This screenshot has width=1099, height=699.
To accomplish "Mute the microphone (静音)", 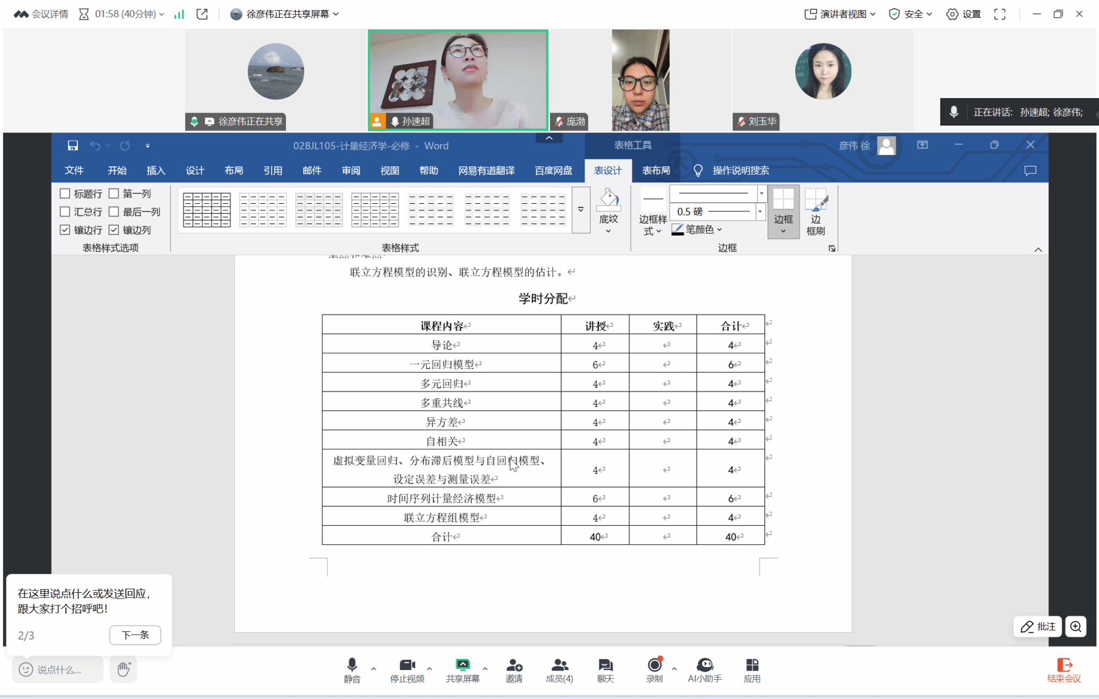I will coord(352,670).
